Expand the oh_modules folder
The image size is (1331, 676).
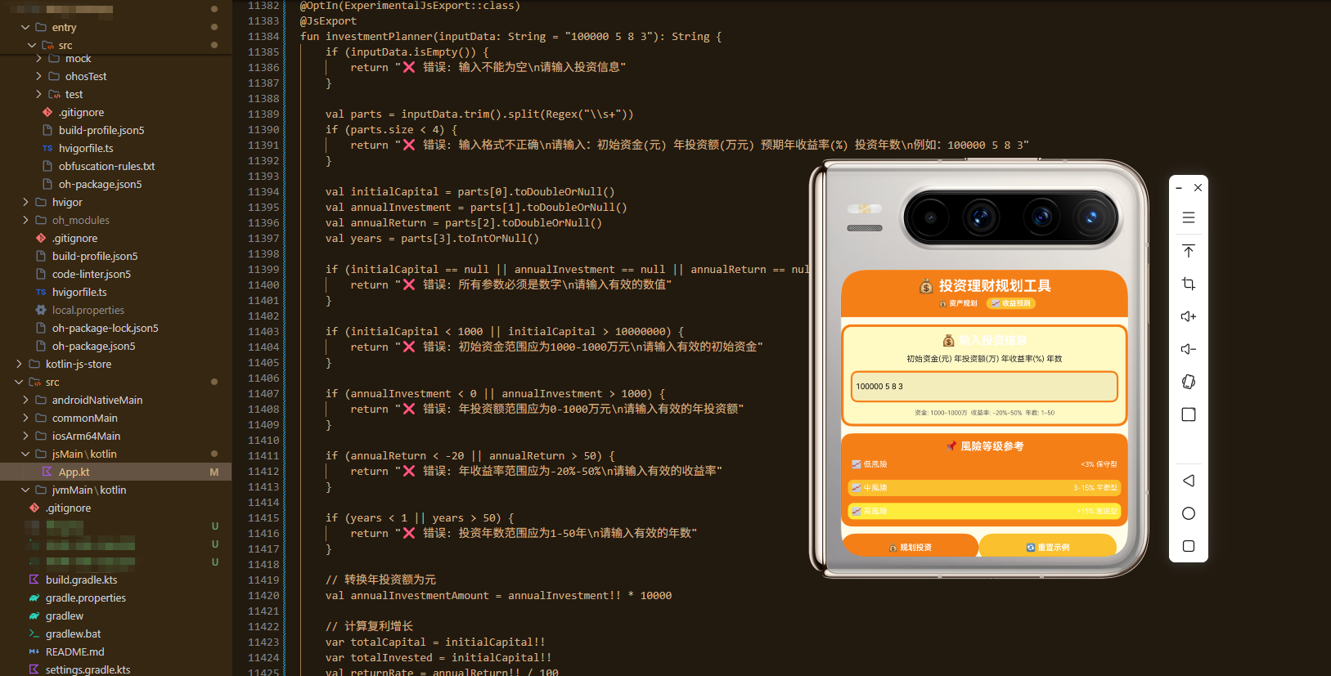click(x=25, y=220)
